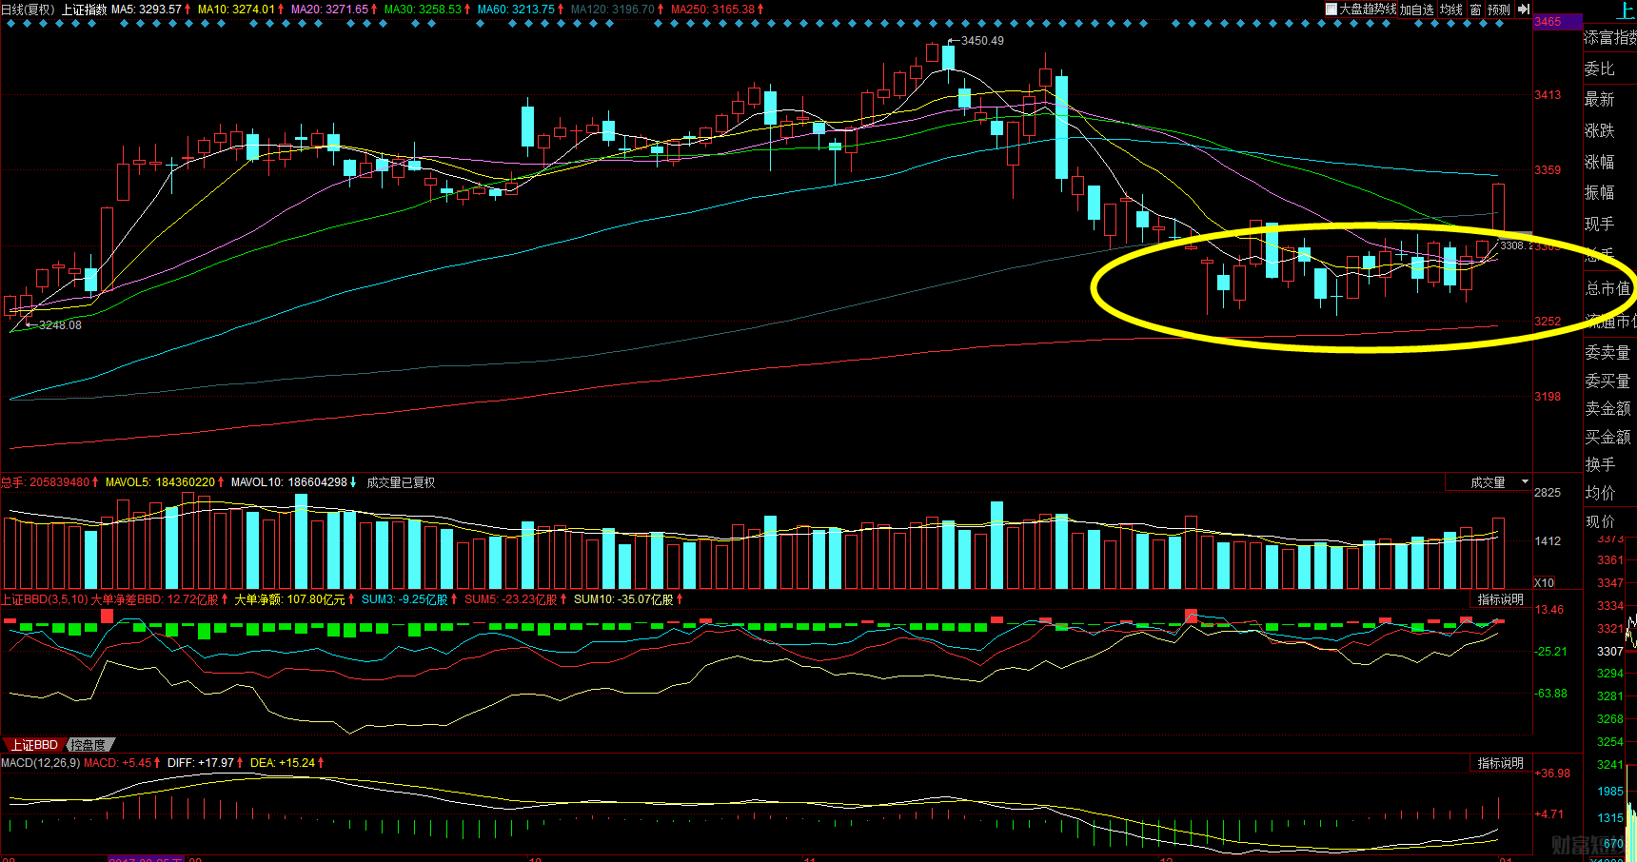Select 涨幅 in the right quote panel
1637x862 pixels.
tap(1600, 162)
